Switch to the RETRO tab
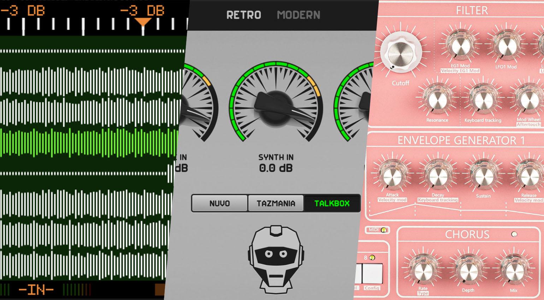Screen dimensions: 544x300 (244, 15)
